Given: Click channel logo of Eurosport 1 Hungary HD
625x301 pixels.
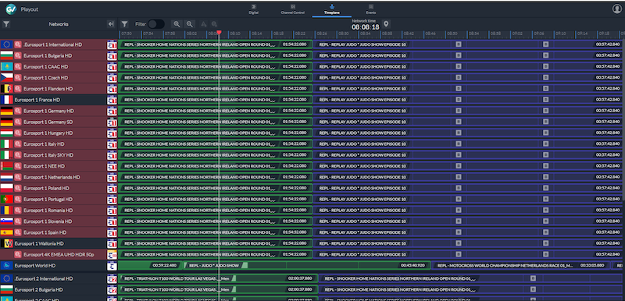Looking at the screenshot, I should (x=112, y=133).
